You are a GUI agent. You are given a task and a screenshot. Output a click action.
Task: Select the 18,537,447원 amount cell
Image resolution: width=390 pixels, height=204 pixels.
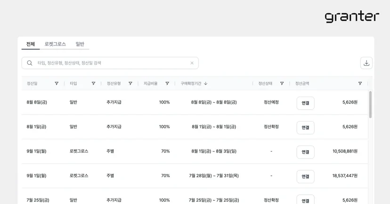345,175
